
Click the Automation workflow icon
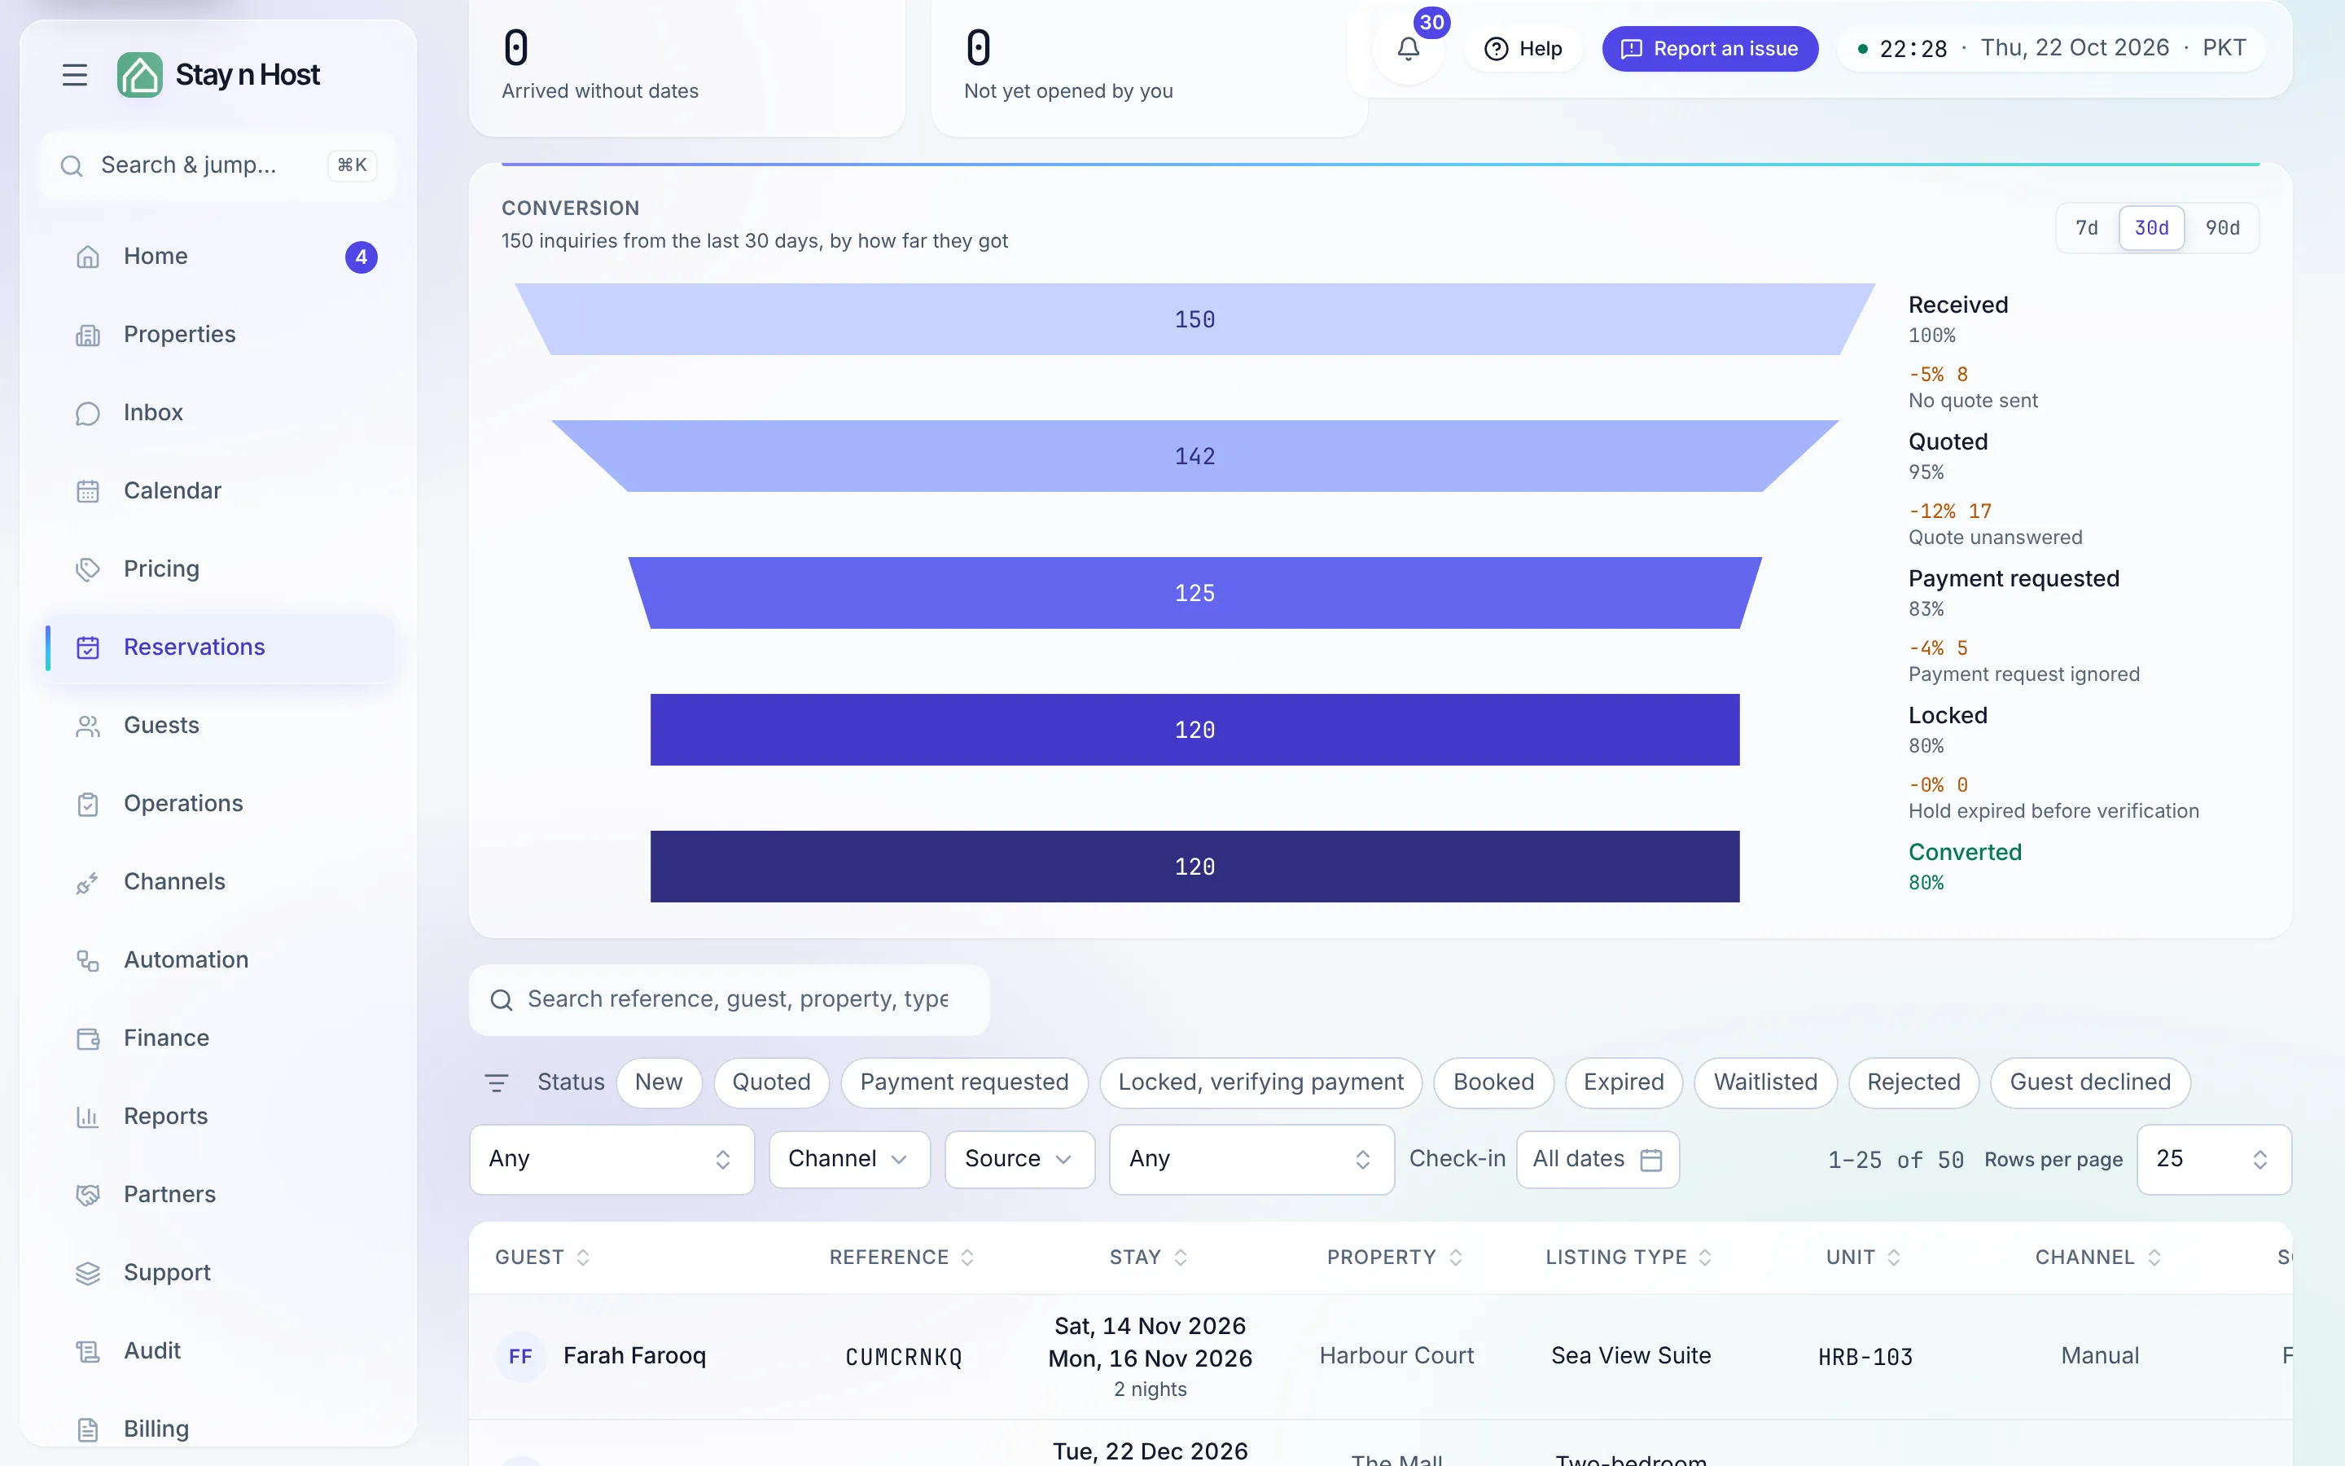coord(88,961)
